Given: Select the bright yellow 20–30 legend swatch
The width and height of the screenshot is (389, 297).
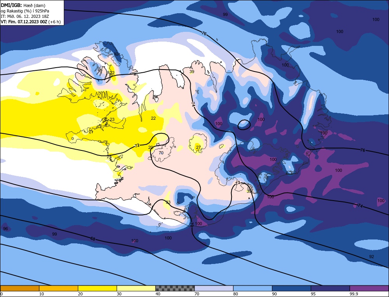Looking at the screenshot, I should click(x=98, y=288).
